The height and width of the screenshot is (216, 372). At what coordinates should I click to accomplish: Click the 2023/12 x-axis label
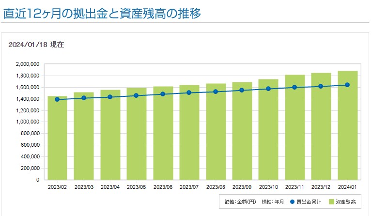click(321, 187)
